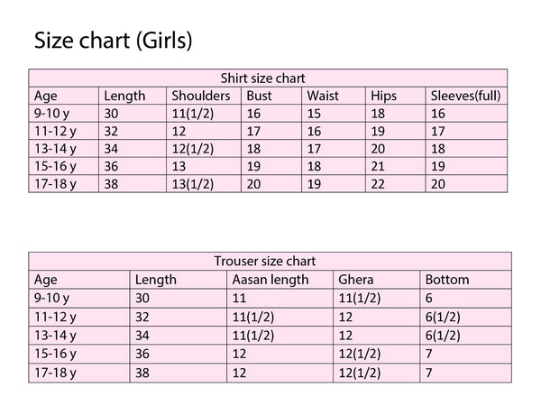Click the Aasan length column header
The image size is (541, 406).
pyautogui.click(x=270, y=280)
